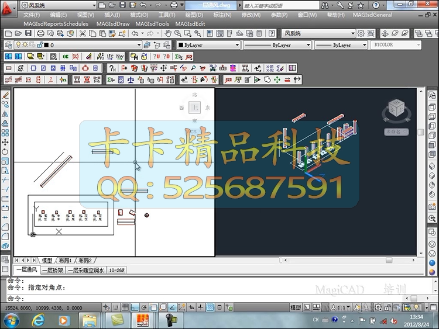Open the 文件(F) menu

pos(32,15)
